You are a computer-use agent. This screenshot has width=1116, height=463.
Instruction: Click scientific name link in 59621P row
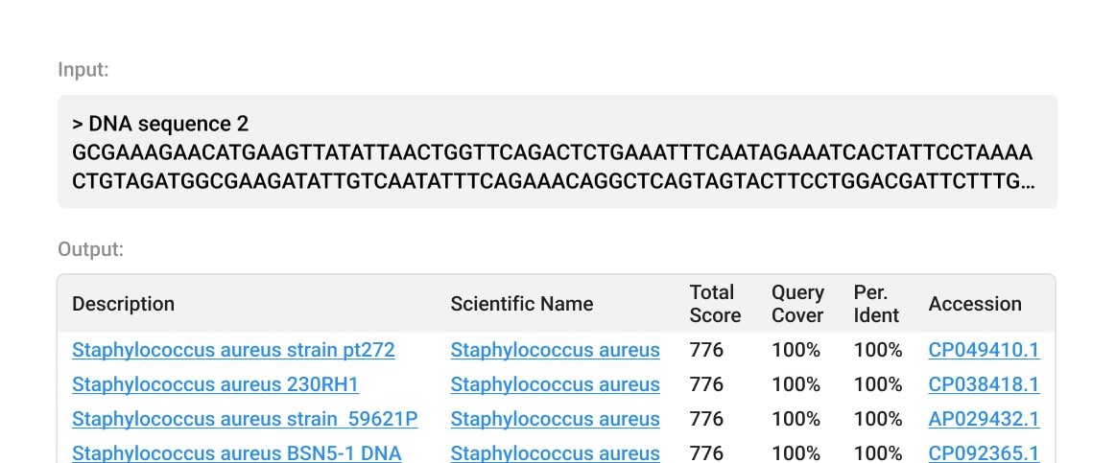click(555, 419)
